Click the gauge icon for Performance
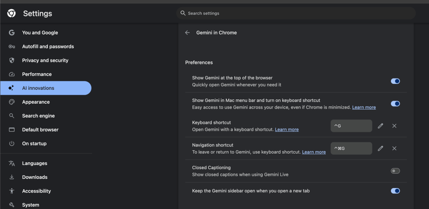 tap(11, 74)
